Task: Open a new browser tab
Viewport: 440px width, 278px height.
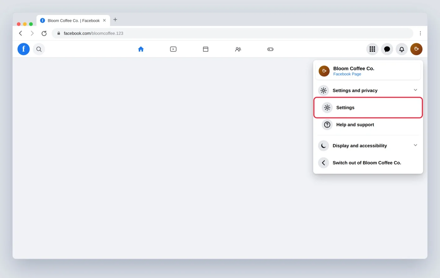Action: (115, 19)
